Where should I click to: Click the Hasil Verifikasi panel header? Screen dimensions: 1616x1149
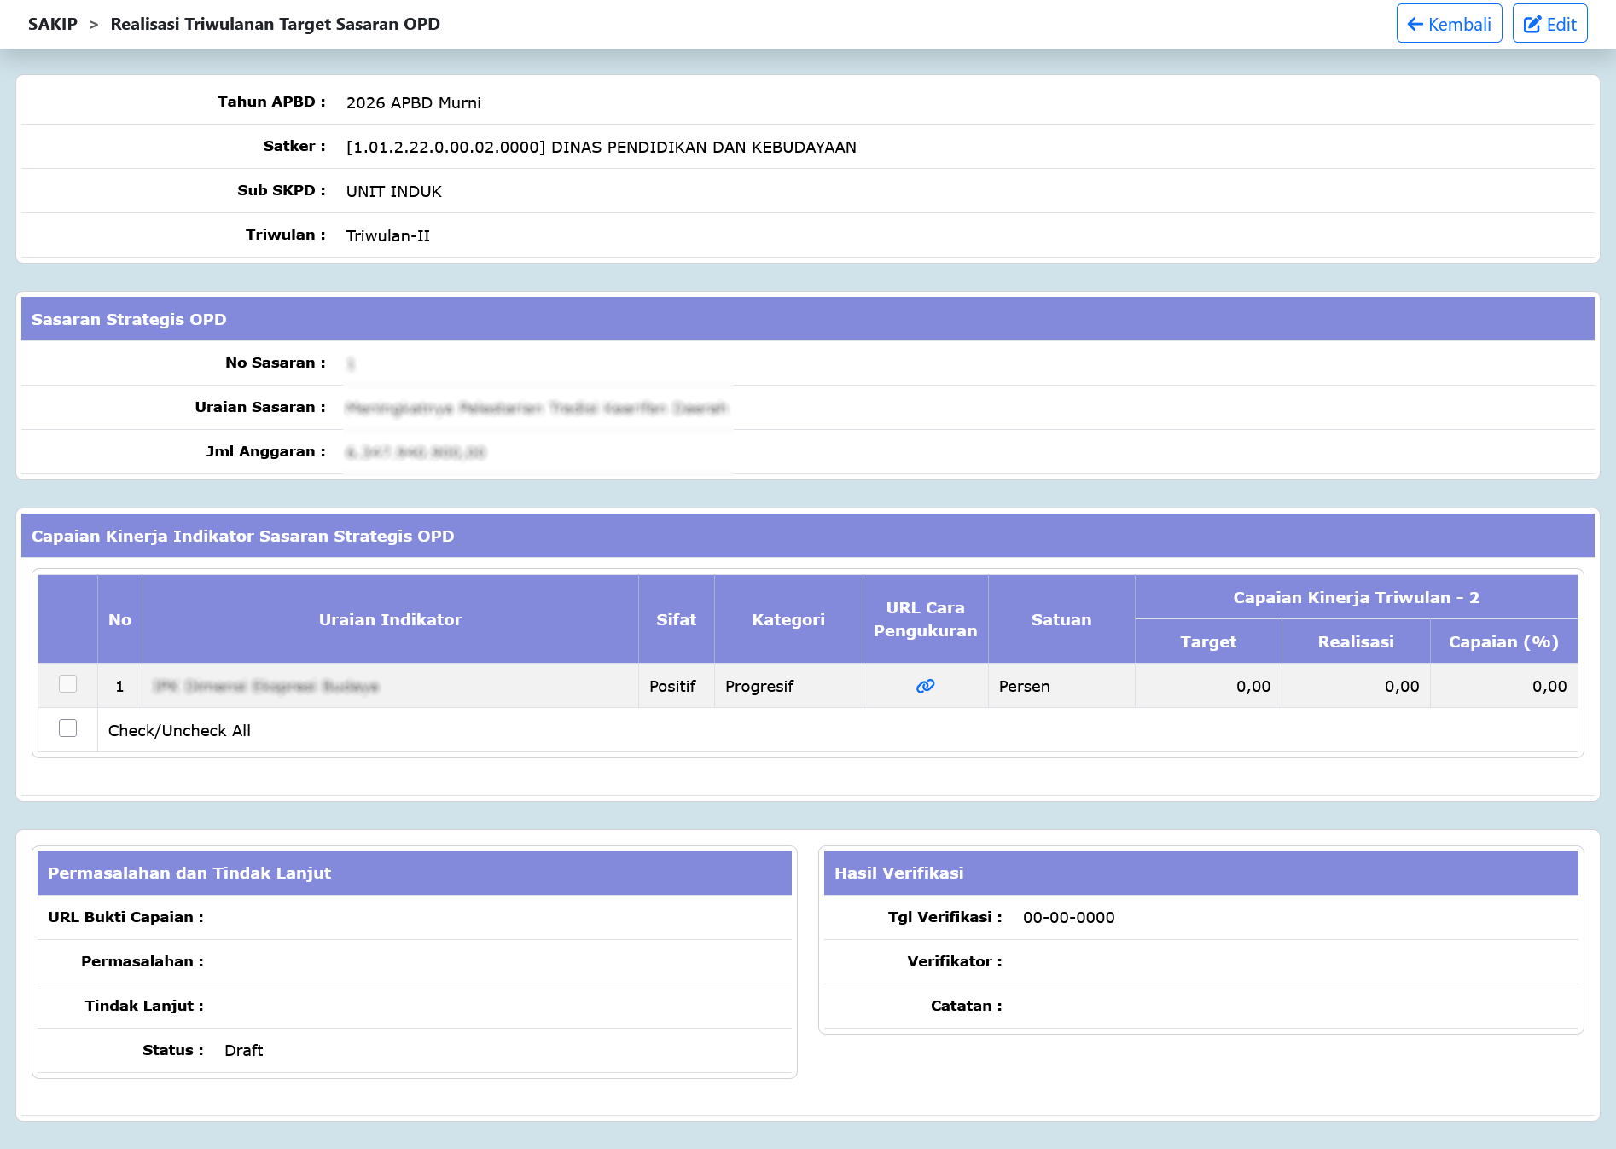1200,873
